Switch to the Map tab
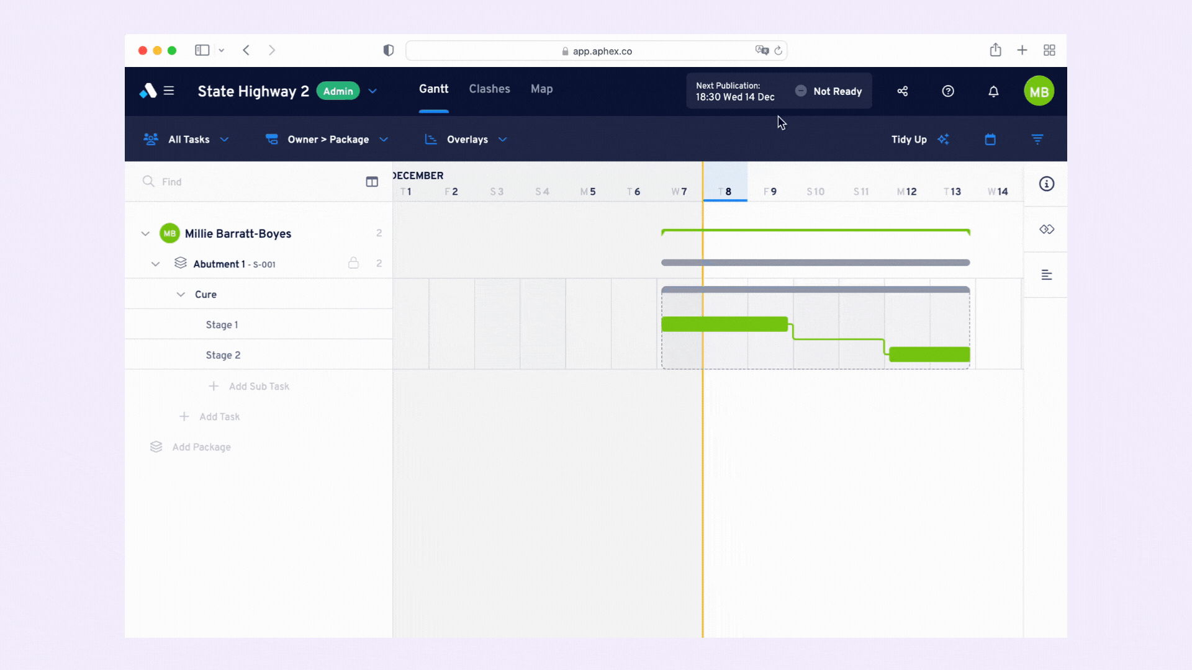The width and height of the screenshot is (1192, 670). (x=542, y=88)
